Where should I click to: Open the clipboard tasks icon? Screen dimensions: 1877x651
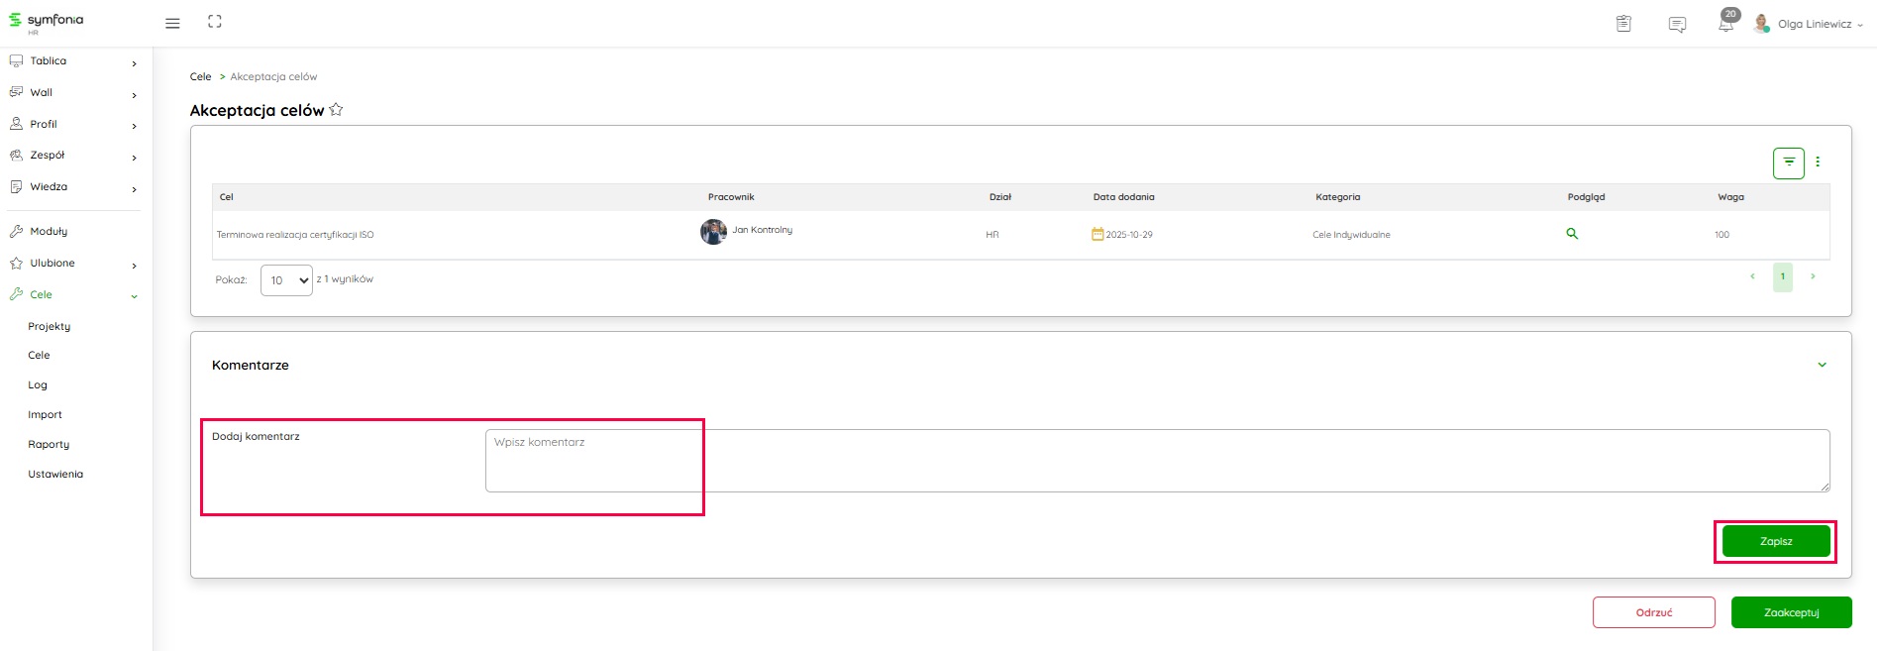click(x=1623, y=24)
